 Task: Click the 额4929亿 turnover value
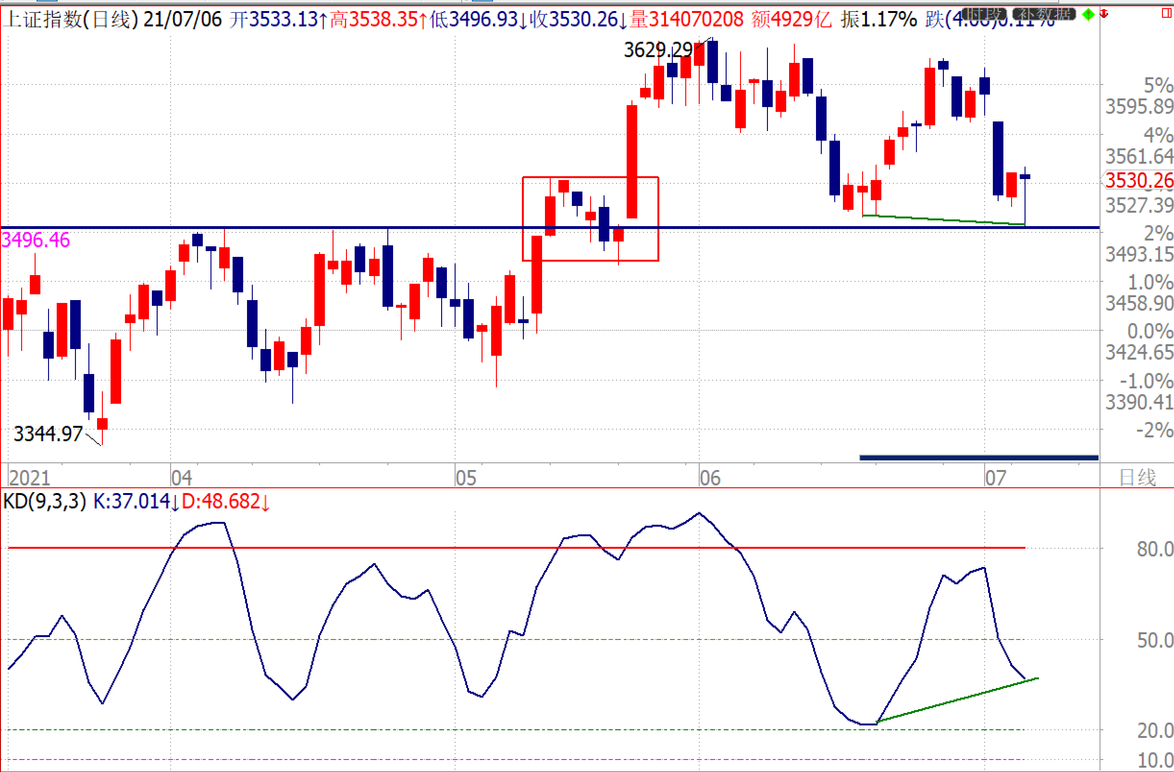(791, 20)
